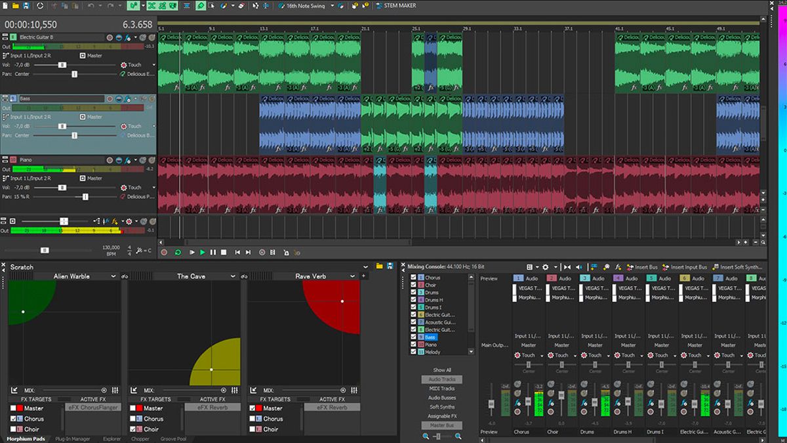Check the Master target in the Alien Warble pad
Image resolution: width=787 pixels, height=443 pixels.
(14, 408)
